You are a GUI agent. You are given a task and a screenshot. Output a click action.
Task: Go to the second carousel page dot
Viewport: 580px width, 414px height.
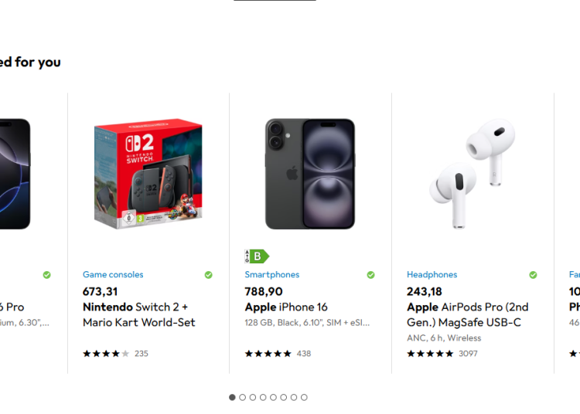point(242,397)
